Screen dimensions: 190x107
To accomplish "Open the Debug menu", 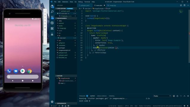I will pos(80,2).
